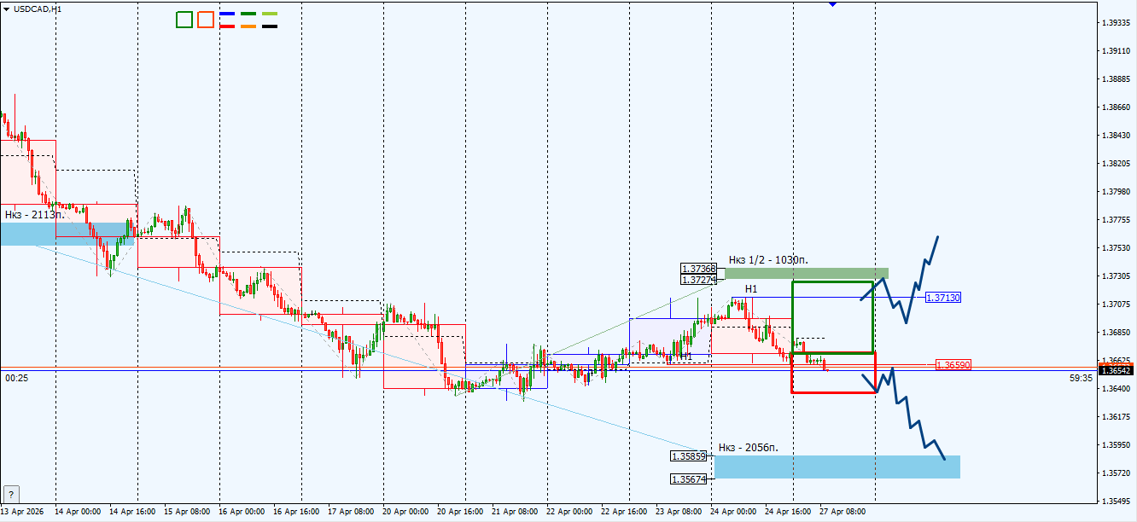Click the 1.35495 price scale value

click(1117, 501)
